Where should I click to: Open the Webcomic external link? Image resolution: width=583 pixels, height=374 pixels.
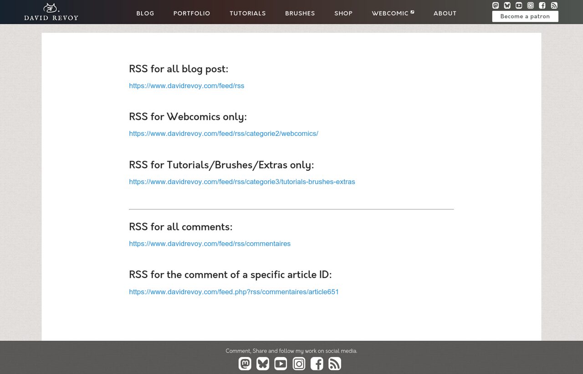pos(393,14)
